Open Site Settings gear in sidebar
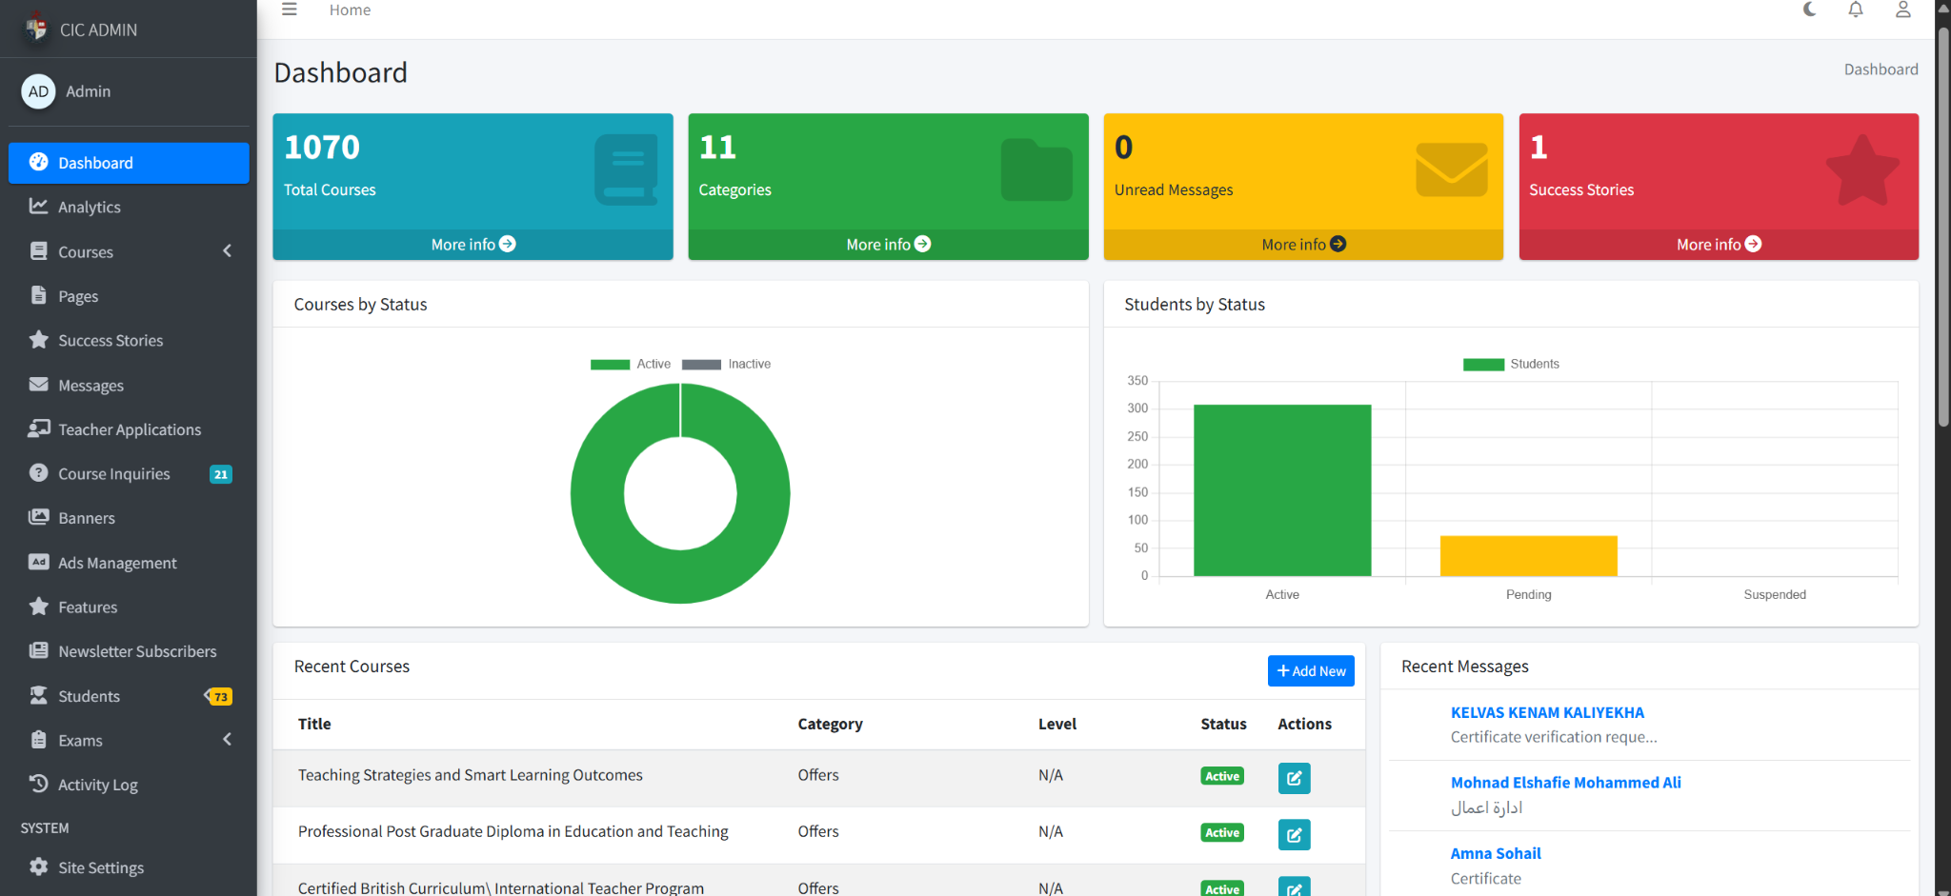Viewport: 1951px width, 896px height. click(x=100, y=867)
